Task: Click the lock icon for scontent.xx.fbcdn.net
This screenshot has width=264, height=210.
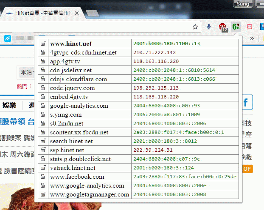Action: [43, 132]
